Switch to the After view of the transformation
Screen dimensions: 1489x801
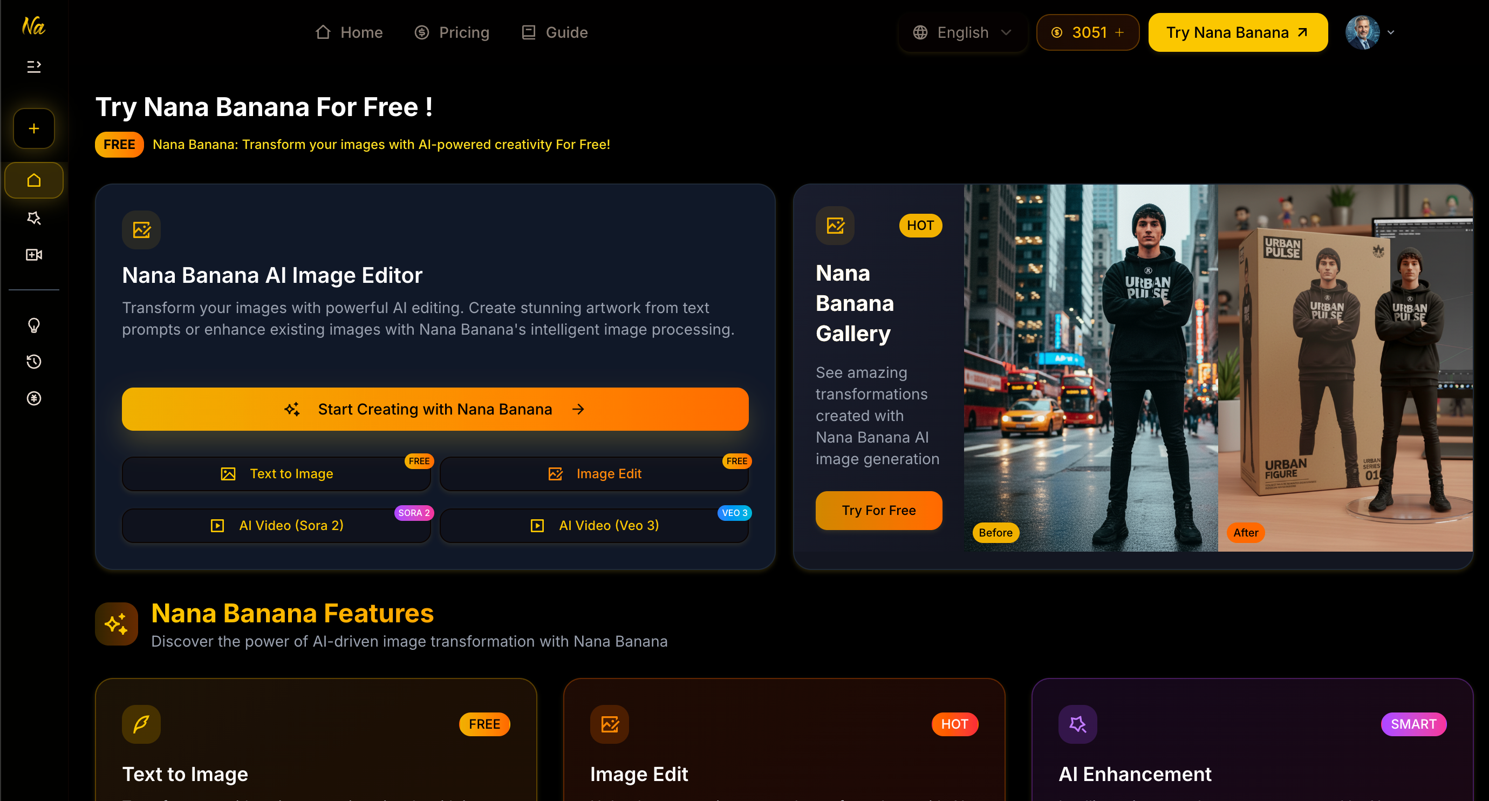coord(1246,532)
